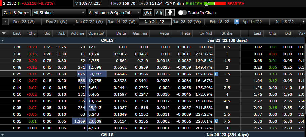
Task: Click the BULLISH label
Action: 194,3
